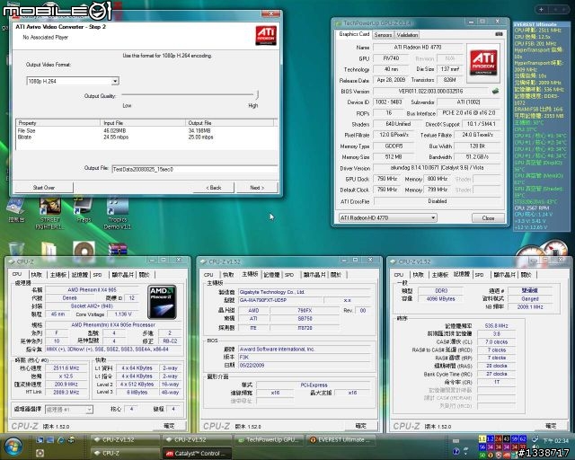Screen dimensions: 575x460
Task: Click the Disabled ATI CrossFire value in GPU-Z
Action: tap(438, 201)
